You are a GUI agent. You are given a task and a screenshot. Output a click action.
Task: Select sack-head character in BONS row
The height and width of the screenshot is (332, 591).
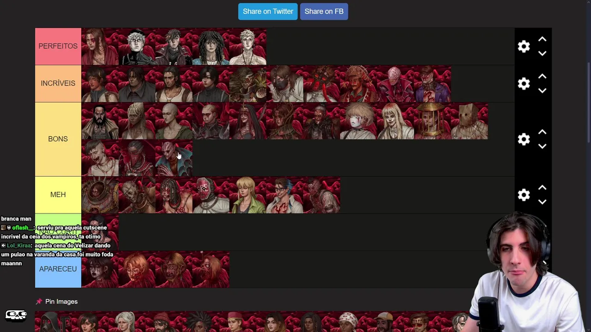[470, 121]
